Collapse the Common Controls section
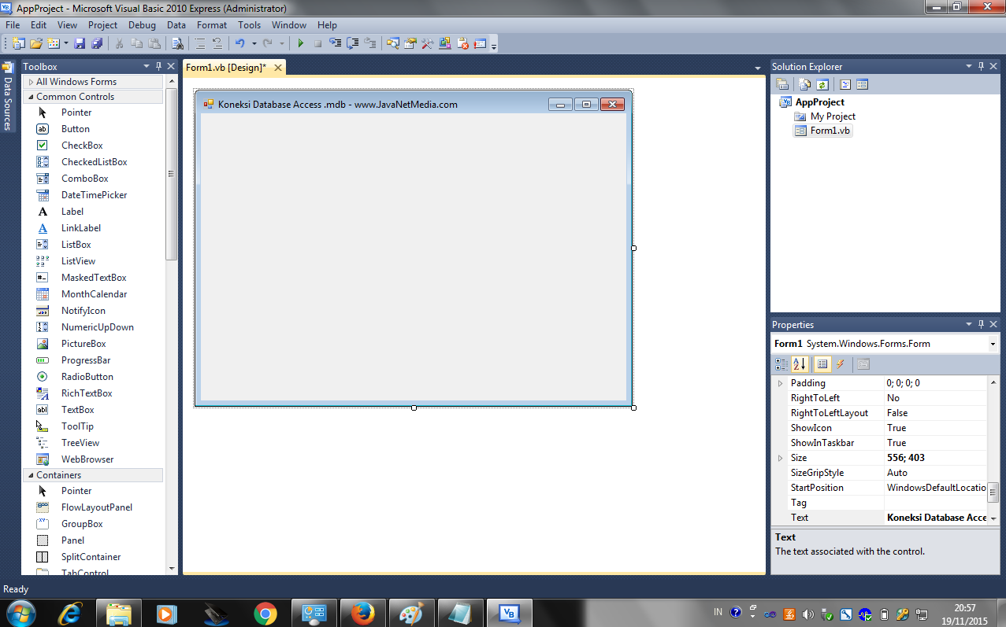Image resolution: width=1006 pixels, height=627 pixels. tap(29, 96)
